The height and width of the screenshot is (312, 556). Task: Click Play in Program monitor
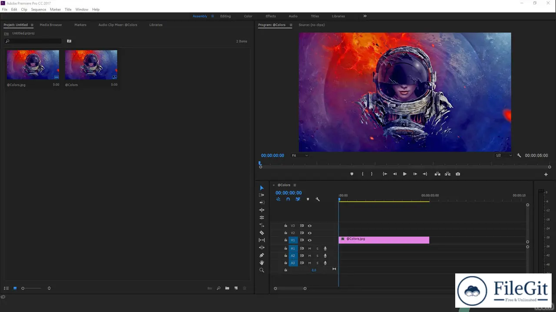[x=404, y=174]
